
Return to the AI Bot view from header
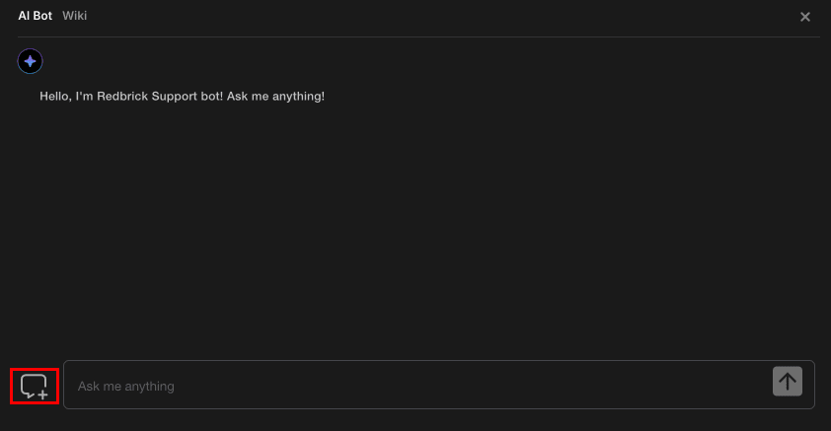35,16
